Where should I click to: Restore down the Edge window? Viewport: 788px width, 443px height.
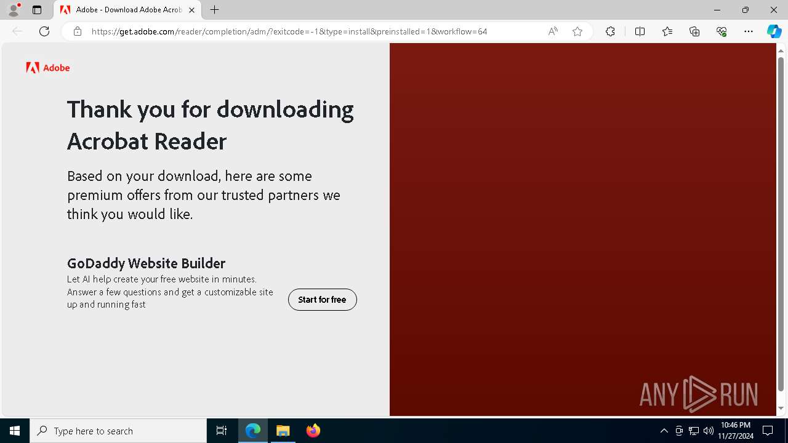(746, 10)
